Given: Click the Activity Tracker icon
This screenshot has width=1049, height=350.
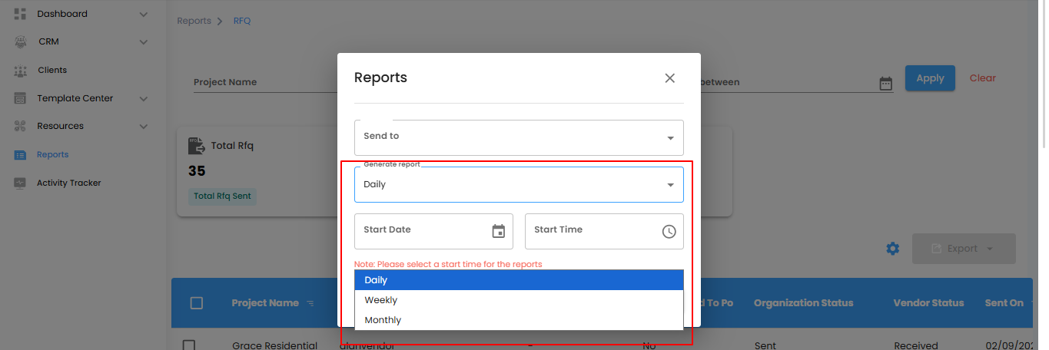Looking at the screenshot, I should coord(21,183).
